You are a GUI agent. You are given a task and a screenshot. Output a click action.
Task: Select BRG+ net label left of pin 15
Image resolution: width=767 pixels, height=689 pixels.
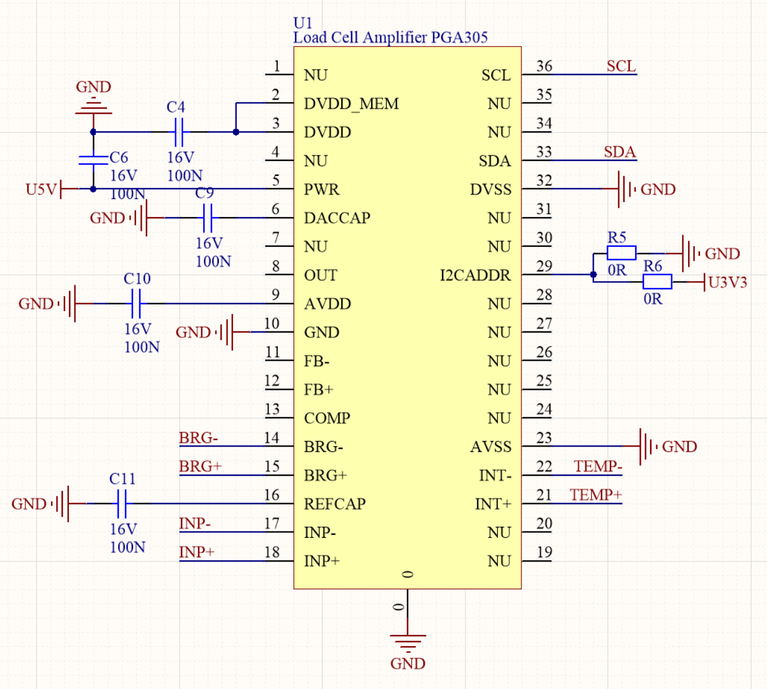coord(200,466)
